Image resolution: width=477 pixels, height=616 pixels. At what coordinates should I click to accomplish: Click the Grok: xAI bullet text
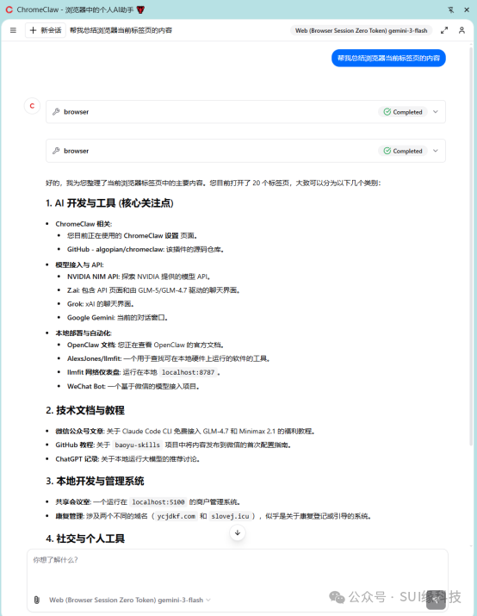click(101, 303)
